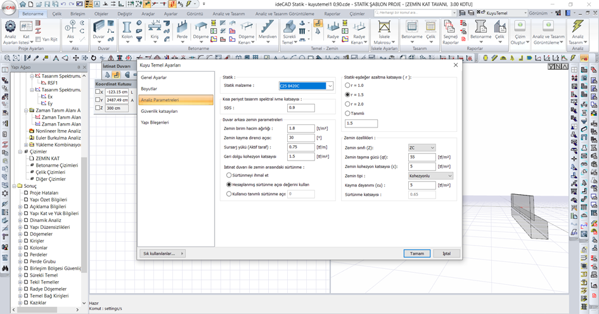The height and width of the screenshot is (314, 599).
Task: Click the İptal button
Action: tap(447, 253)
